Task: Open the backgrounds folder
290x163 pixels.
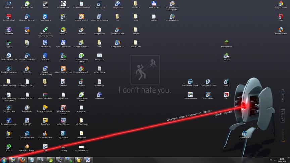Action: click(x=99, y=31)
